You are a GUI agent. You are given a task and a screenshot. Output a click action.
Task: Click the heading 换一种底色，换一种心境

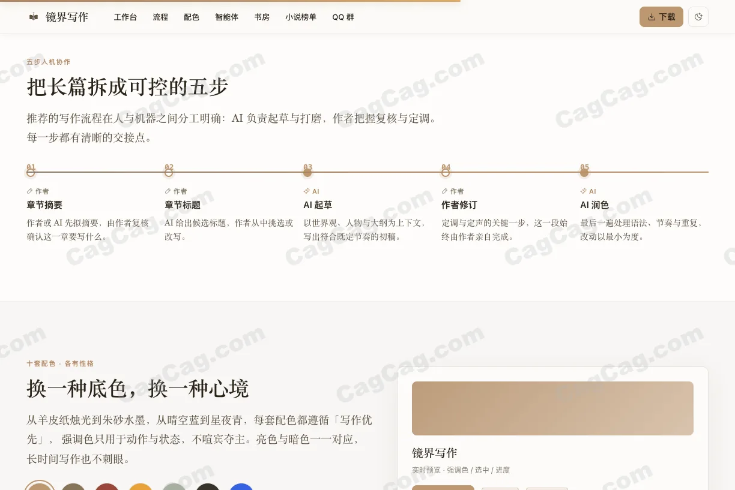tap(138, 389)
